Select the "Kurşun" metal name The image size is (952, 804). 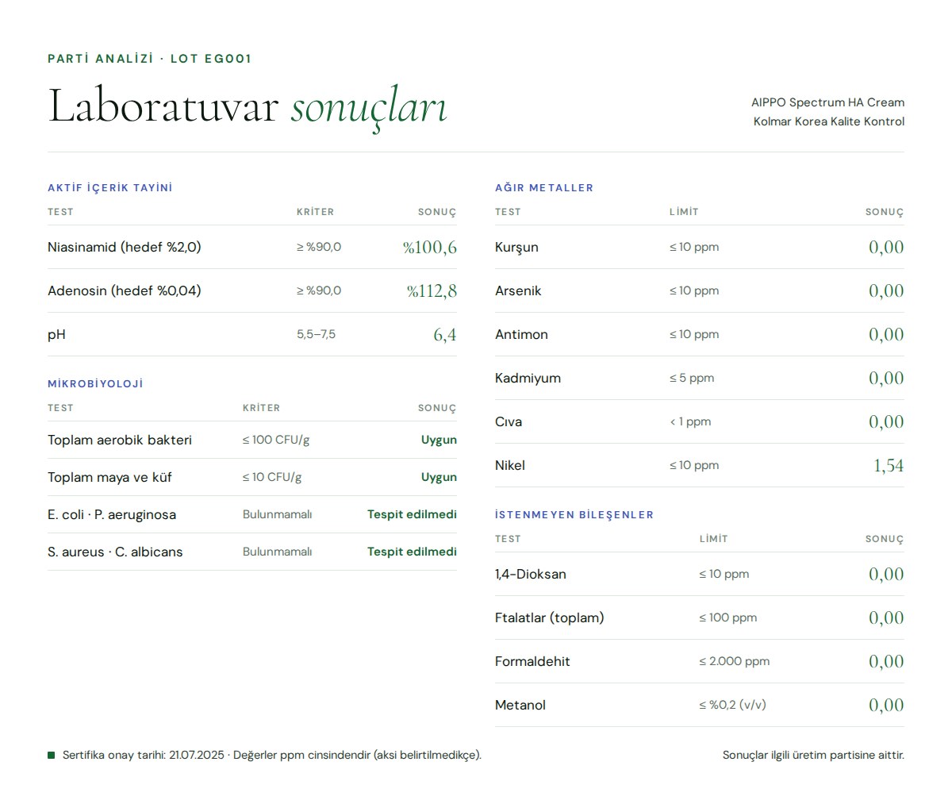point(516,247)
